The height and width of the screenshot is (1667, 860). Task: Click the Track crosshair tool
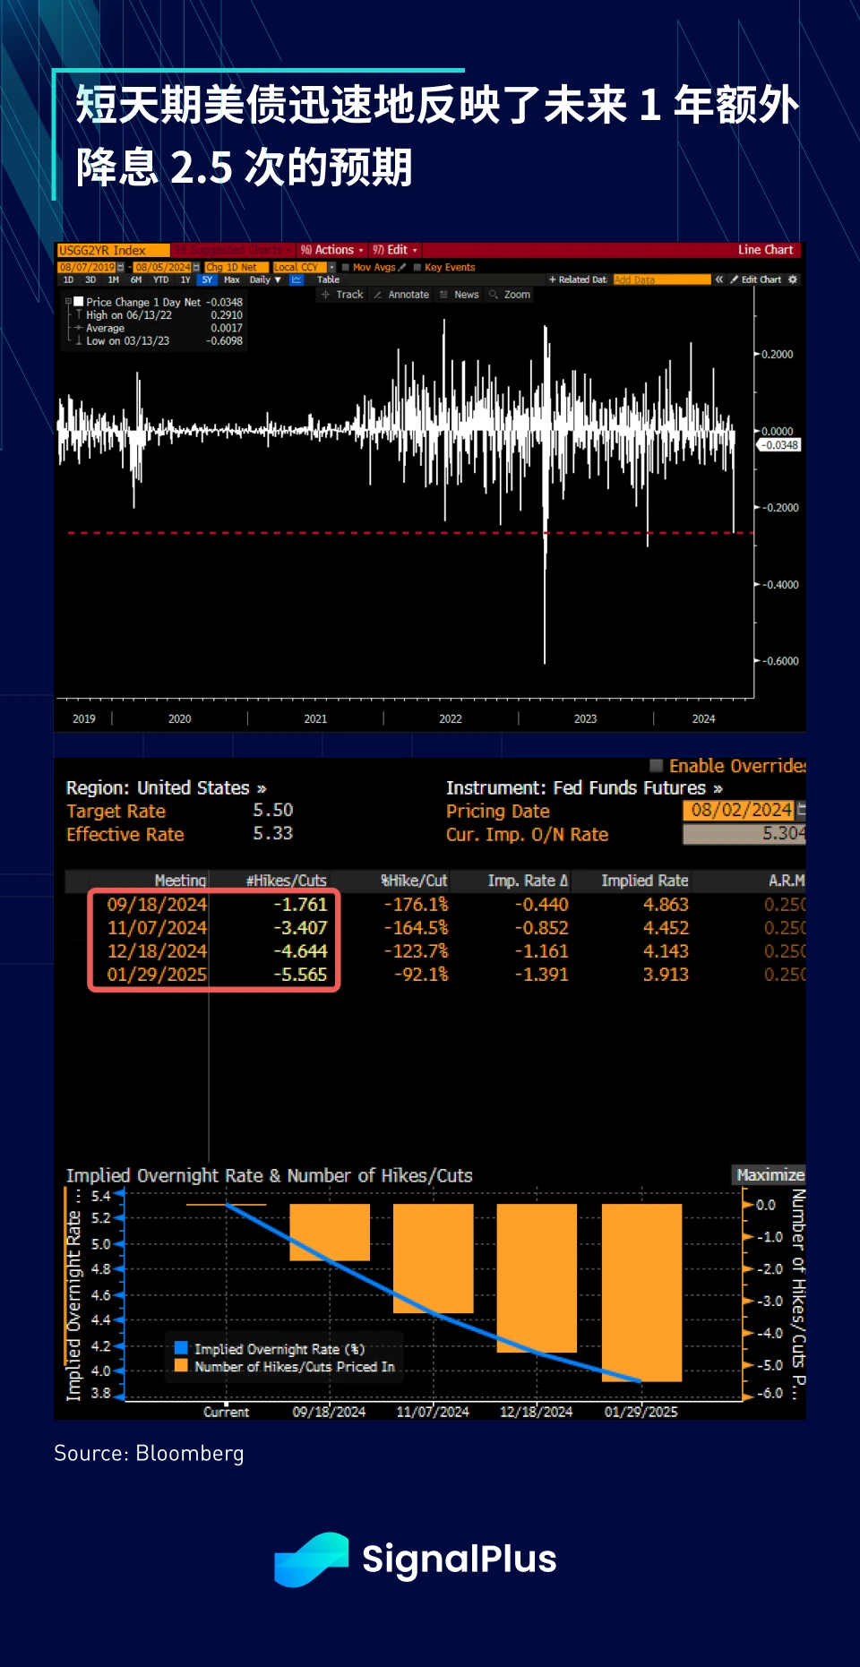[x=341, y=295]
